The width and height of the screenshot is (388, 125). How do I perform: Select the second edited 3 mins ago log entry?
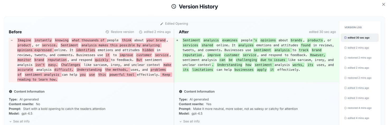359,98
